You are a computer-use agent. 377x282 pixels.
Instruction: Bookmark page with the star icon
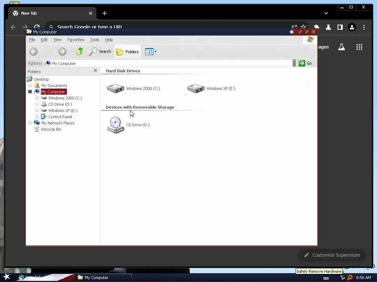click(303, 26)
